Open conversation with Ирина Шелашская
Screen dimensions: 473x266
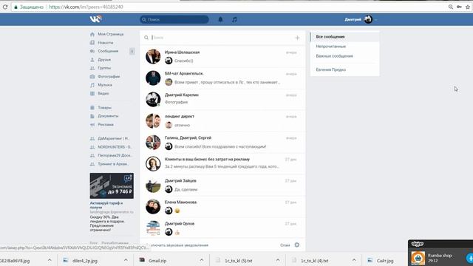[222, 57]
